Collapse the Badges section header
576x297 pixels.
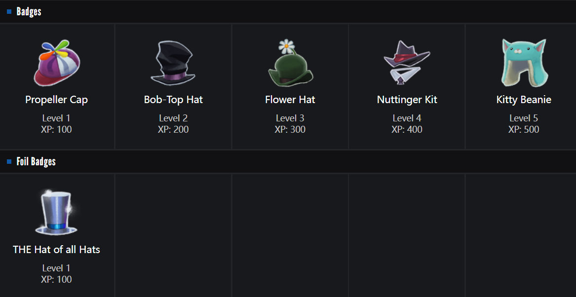point(29,12)
